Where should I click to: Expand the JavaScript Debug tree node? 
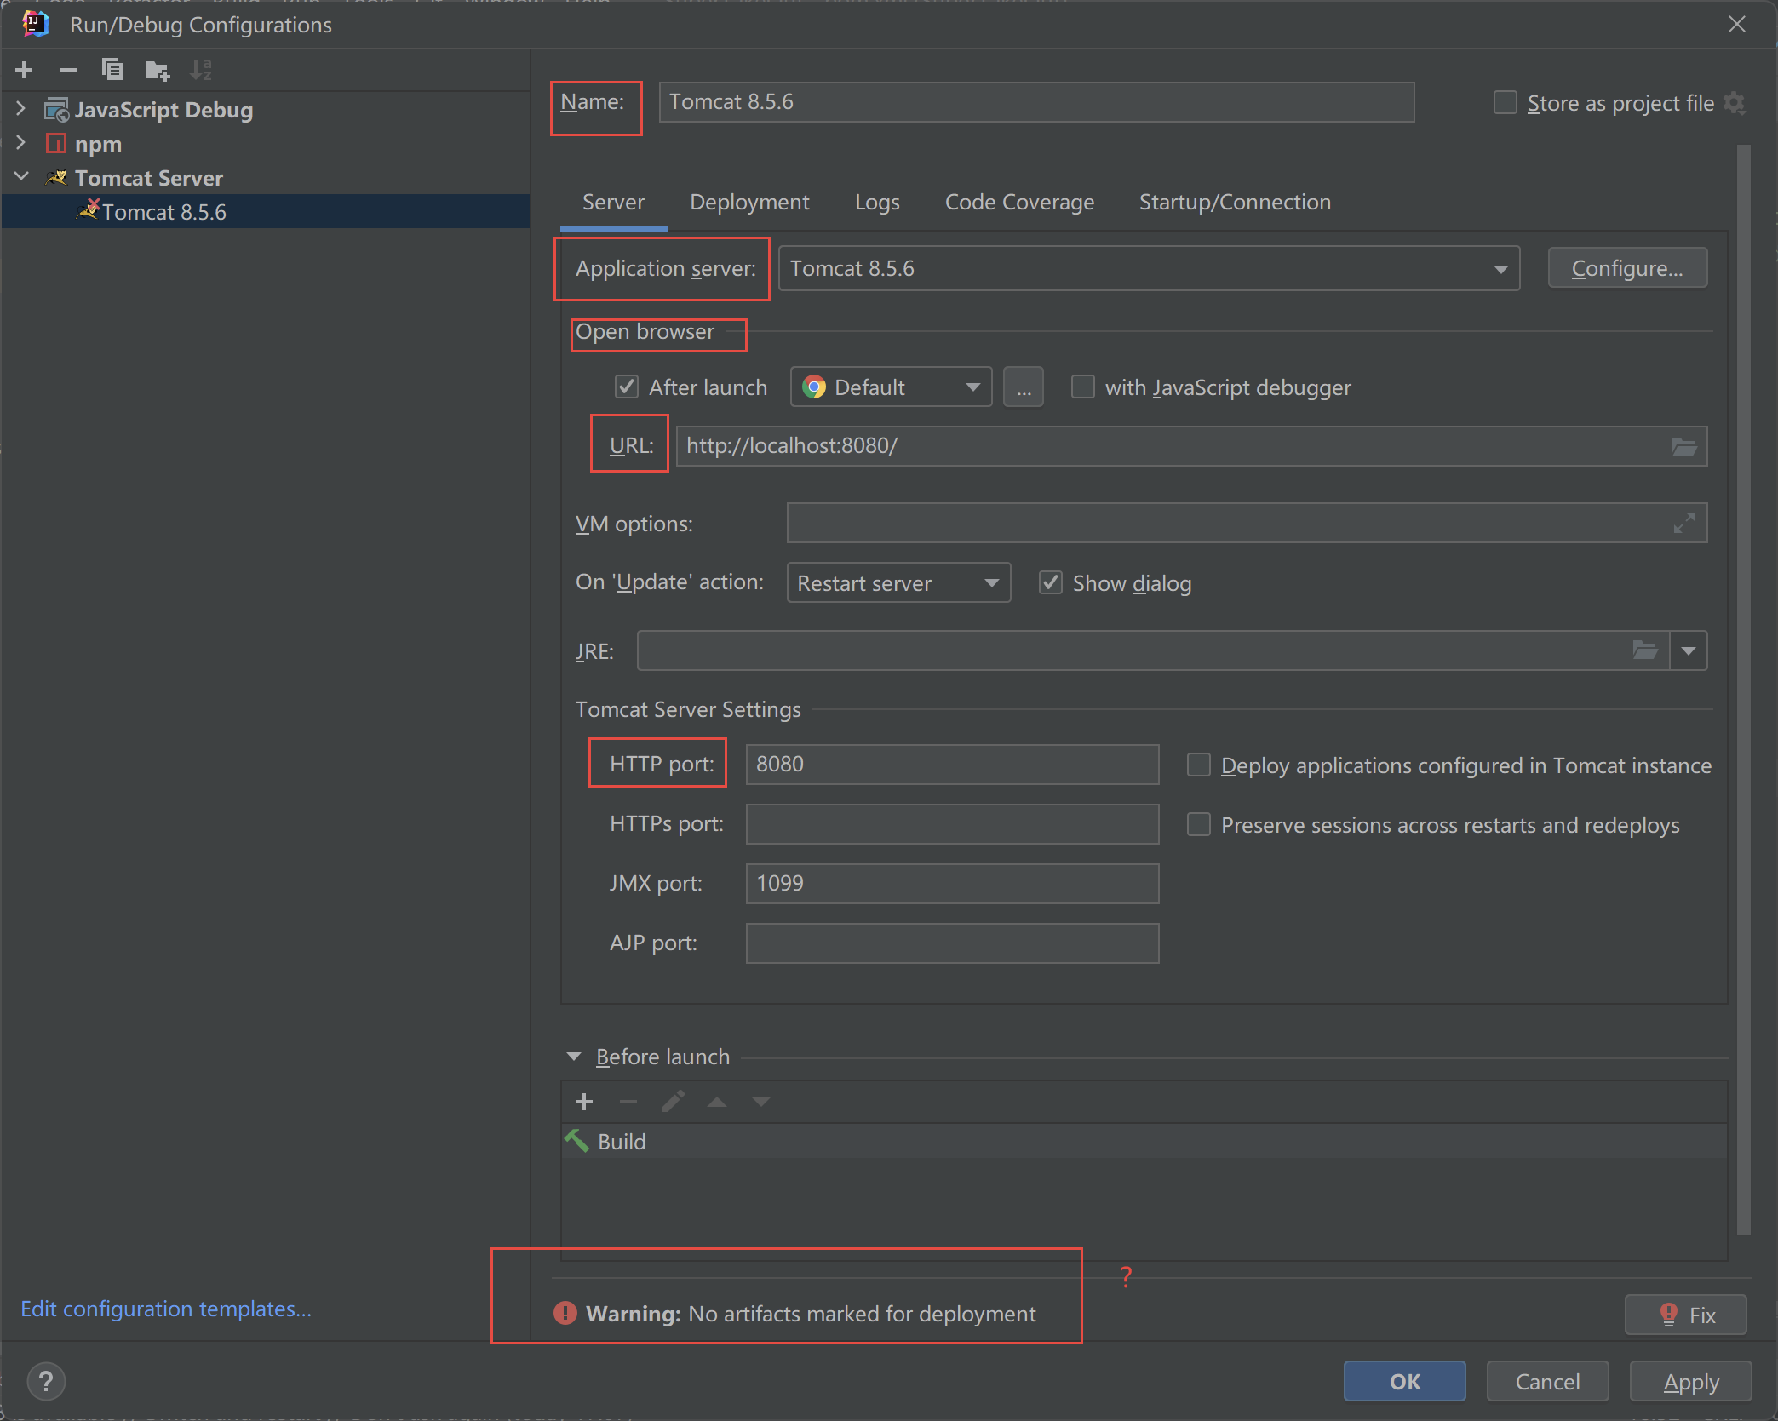21,110
